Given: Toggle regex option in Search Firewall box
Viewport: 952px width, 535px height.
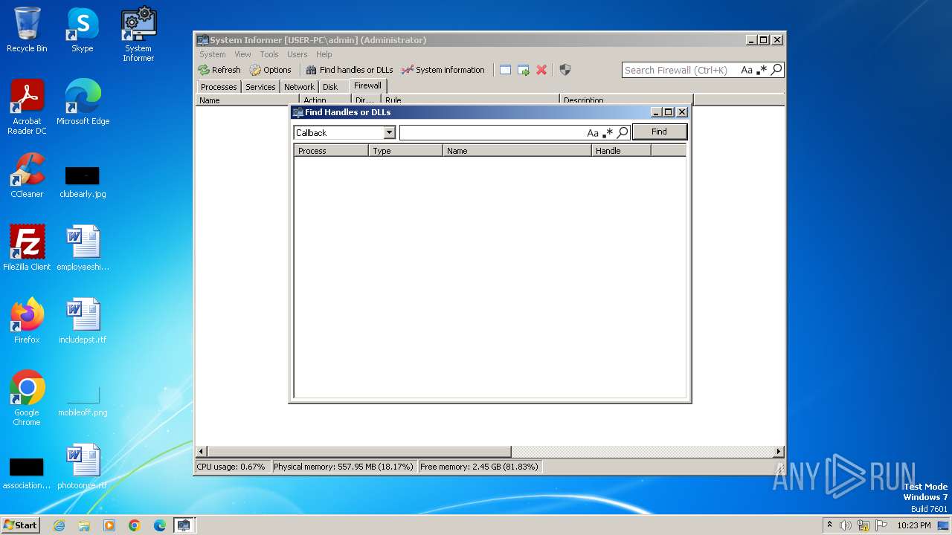Looking at the screenshot, I should tap(762, 70).
